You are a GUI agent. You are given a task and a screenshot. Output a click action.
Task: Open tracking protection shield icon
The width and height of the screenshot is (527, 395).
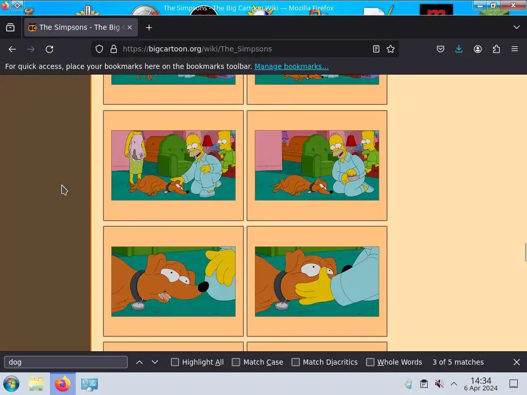pyautogui.click(x=99, y=49)
